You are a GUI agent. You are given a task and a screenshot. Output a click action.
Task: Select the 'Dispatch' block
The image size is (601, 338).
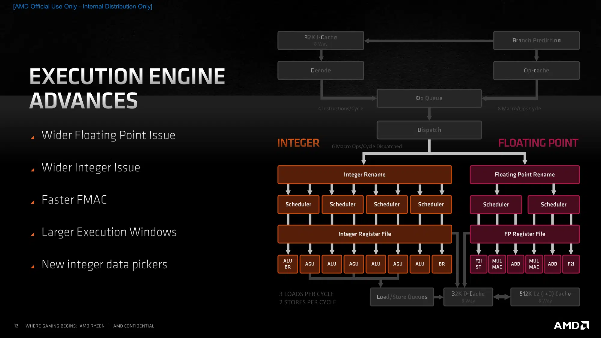[x=429, y=130]
